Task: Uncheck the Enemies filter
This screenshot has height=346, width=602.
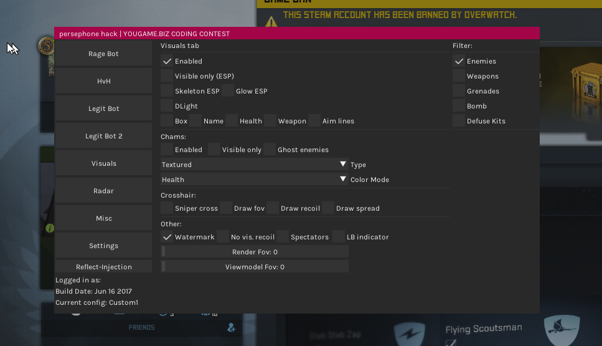Action: coord(459,61)
